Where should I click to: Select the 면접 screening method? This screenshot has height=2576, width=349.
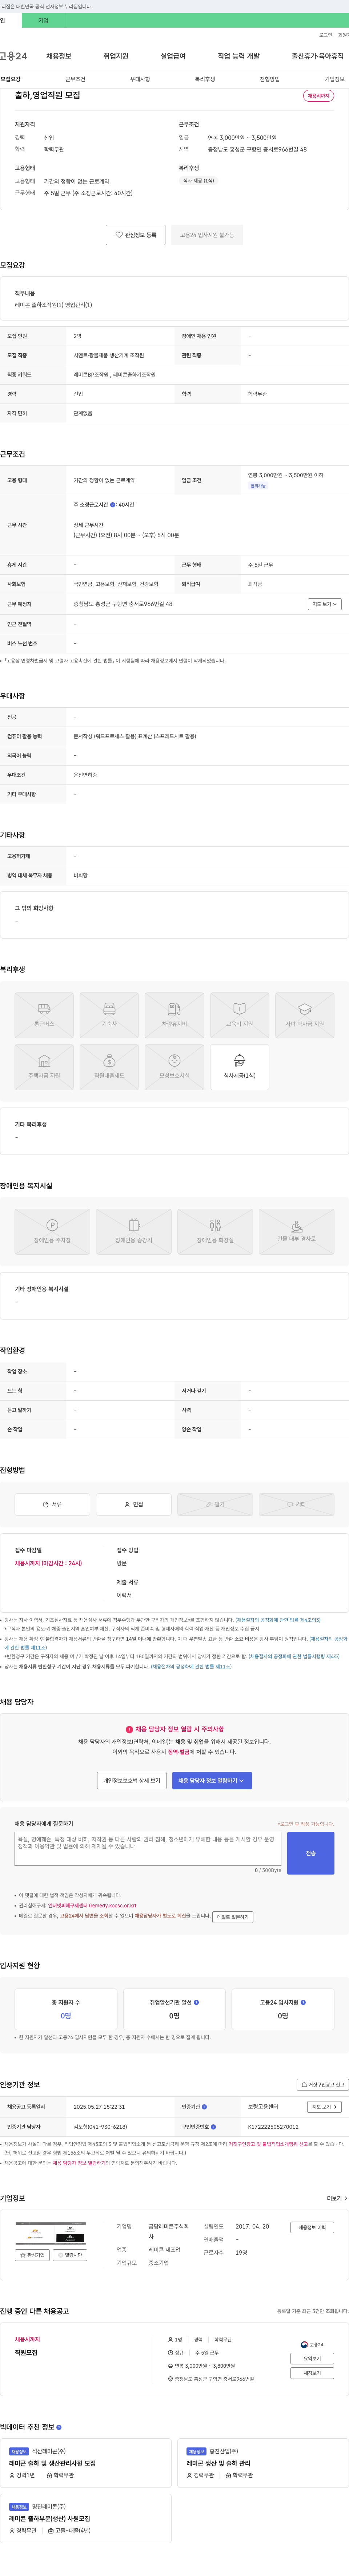(134, 1504)
